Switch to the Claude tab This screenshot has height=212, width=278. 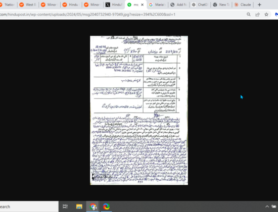click(243, 5)
